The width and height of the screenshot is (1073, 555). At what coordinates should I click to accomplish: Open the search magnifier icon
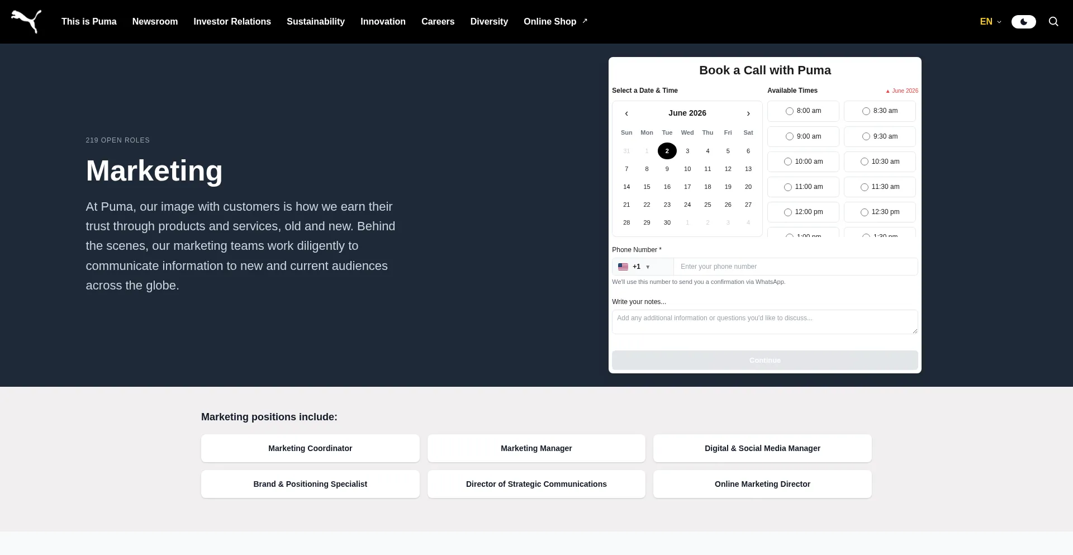(1053, 22)
